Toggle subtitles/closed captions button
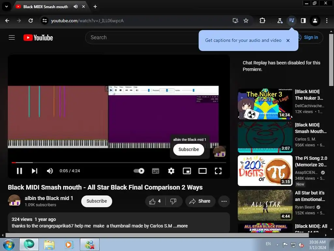 [156, 171]
